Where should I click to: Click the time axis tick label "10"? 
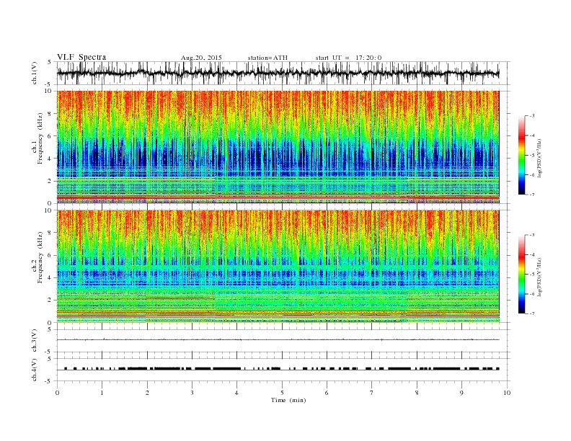pyautogui.click(x=507, y=393)
